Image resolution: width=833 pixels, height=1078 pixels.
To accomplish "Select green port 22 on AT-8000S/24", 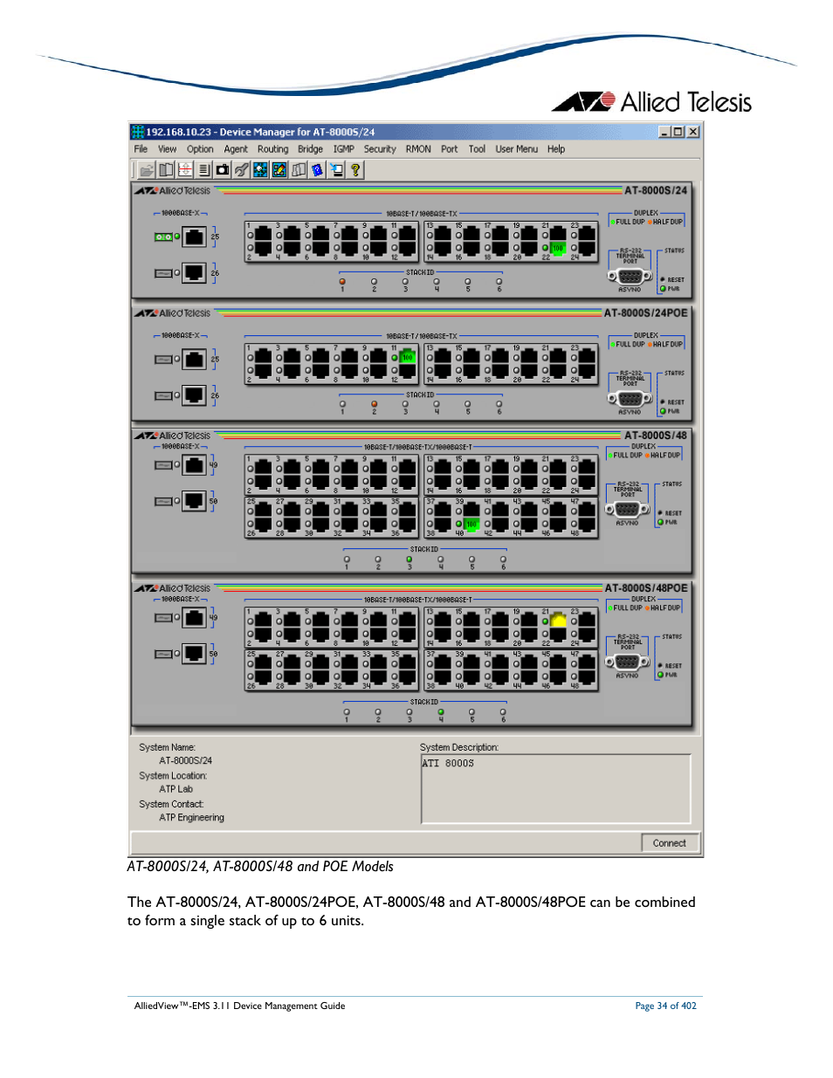I will click(558, 249).
